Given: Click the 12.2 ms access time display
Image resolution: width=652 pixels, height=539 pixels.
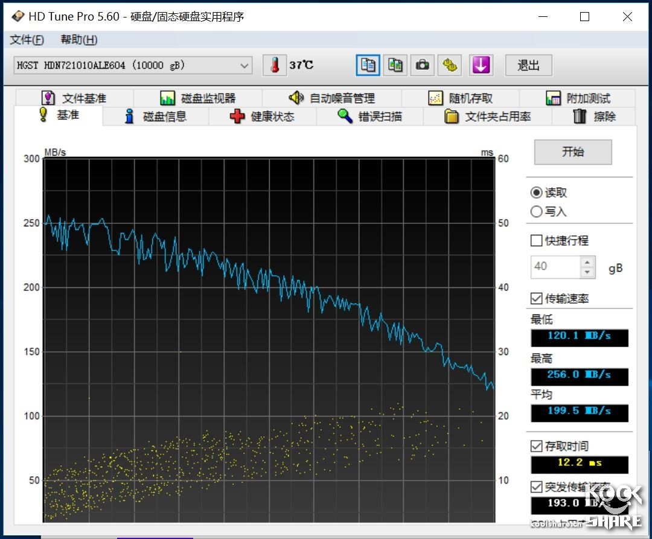Looking at the screenshot, I should 579,464.
